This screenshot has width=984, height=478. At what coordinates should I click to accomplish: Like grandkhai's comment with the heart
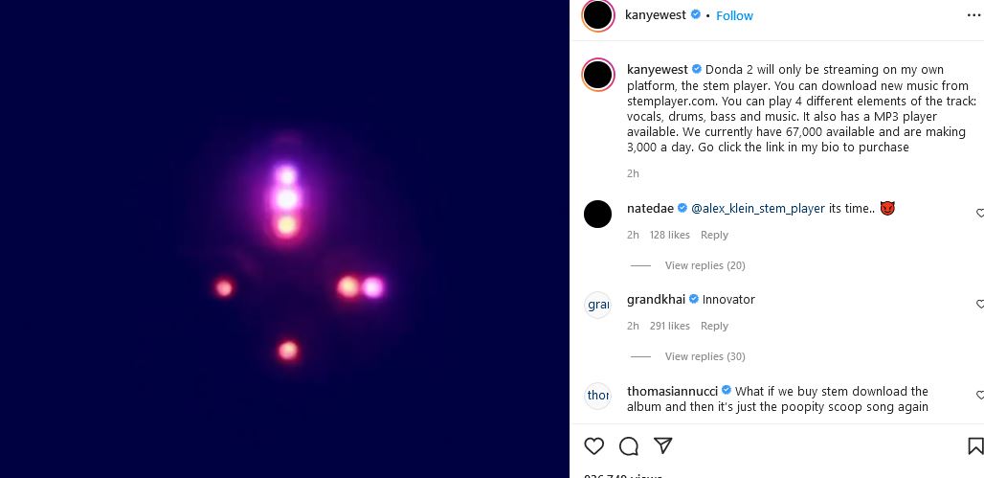[979, 304]
